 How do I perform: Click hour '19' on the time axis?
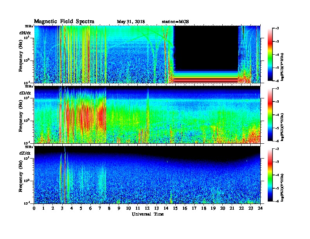[213, 208]
